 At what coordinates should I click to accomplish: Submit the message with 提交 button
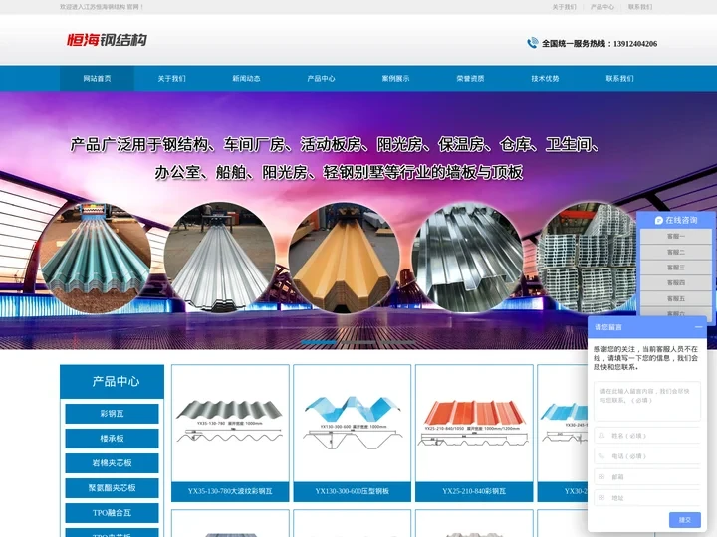click(684, 520)
